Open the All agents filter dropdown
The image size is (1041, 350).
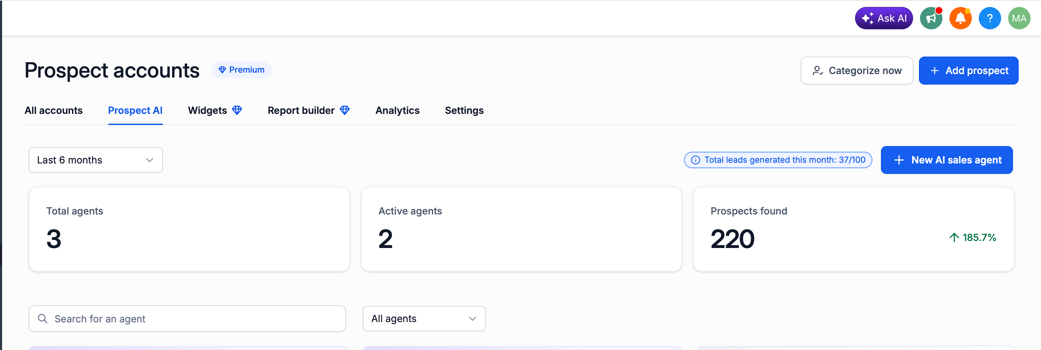click(x=424, y=319)
